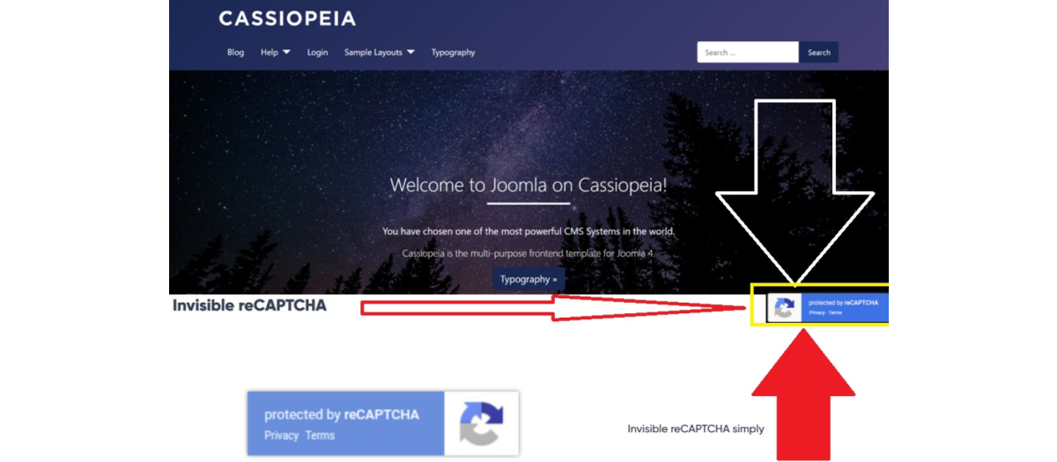Viewport: 1057px width, 462px height.
Task: Click the 'Welcome to Joomla on Cassiopeia!' title
Action: coord(528,185)
